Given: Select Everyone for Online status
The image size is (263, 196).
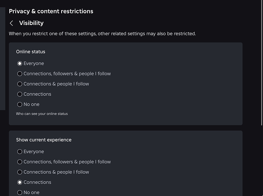Looking at the screenshot, I should pyautogui.click(x=20, y=64).
